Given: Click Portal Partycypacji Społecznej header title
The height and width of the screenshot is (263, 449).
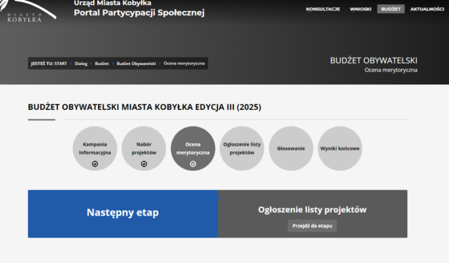Looking at the screenshot, I should [x=139, y=13].
